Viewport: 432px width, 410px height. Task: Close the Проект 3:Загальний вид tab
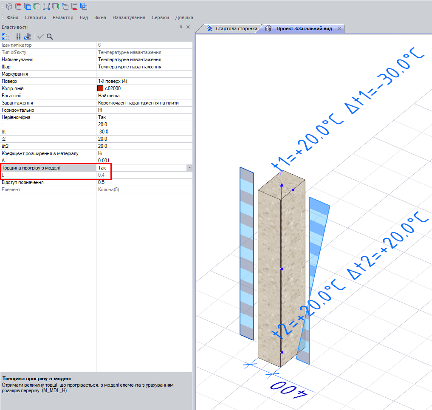(339, 28)
